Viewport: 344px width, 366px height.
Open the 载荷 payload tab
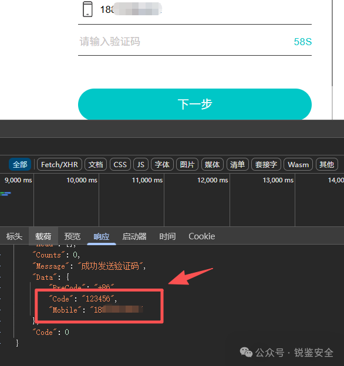(x=43, y=236)
